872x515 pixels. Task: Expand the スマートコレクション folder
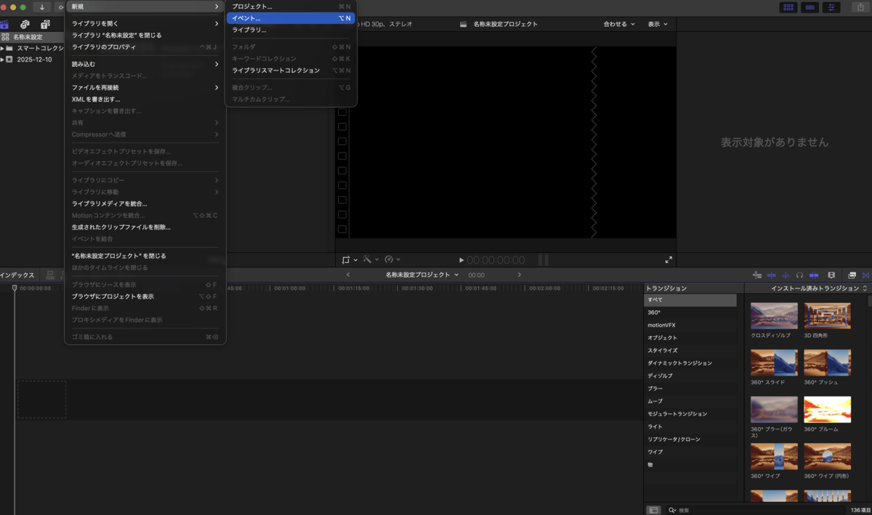(2, 48)
